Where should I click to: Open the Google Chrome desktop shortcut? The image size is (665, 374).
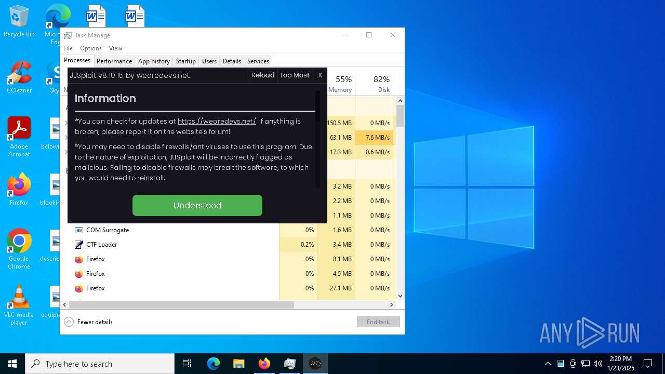19,249
